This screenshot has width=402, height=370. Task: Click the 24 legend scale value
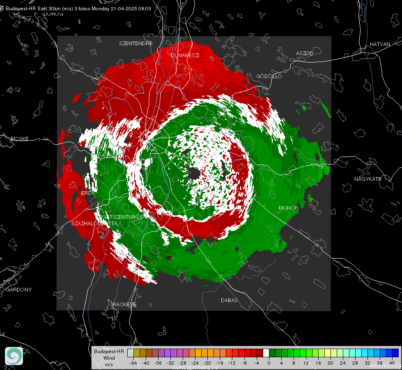[343, 363]
